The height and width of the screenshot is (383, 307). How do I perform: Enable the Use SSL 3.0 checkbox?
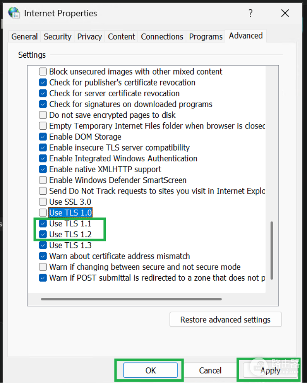(x=43, y=202)
